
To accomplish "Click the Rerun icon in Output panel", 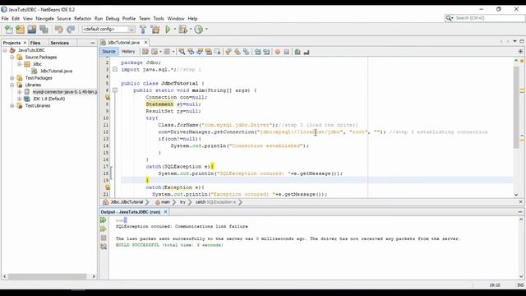I will point(104,220).
